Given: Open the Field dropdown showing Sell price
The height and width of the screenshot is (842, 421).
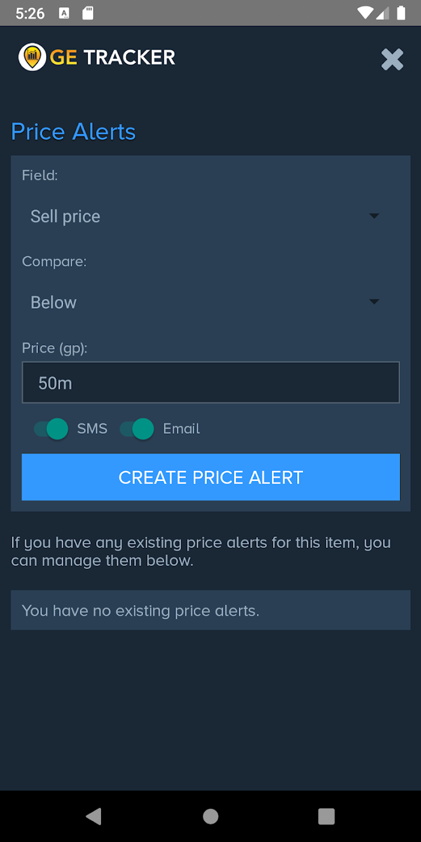Looking at the screenshot, I should coord(210,217).
